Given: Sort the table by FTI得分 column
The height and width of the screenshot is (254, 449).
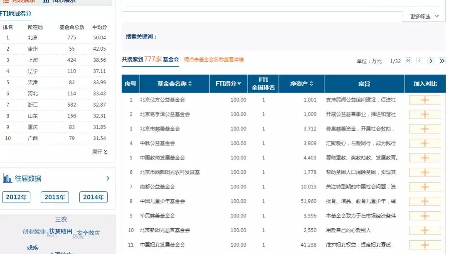Looking at the screenshot, I should (228, 84).
